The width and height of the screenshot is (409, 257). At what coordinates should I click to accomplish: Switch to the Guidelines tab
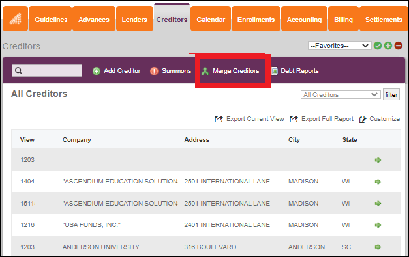50,19
